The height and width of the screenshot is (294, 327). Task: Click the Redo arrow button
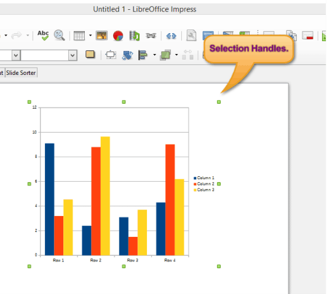point(16,36)
